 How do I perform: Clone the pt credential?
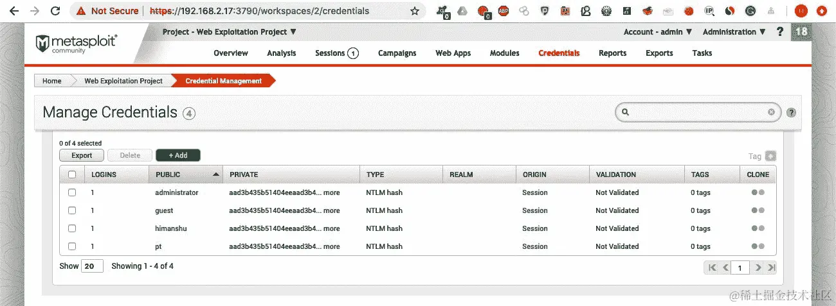coord(758,246)
